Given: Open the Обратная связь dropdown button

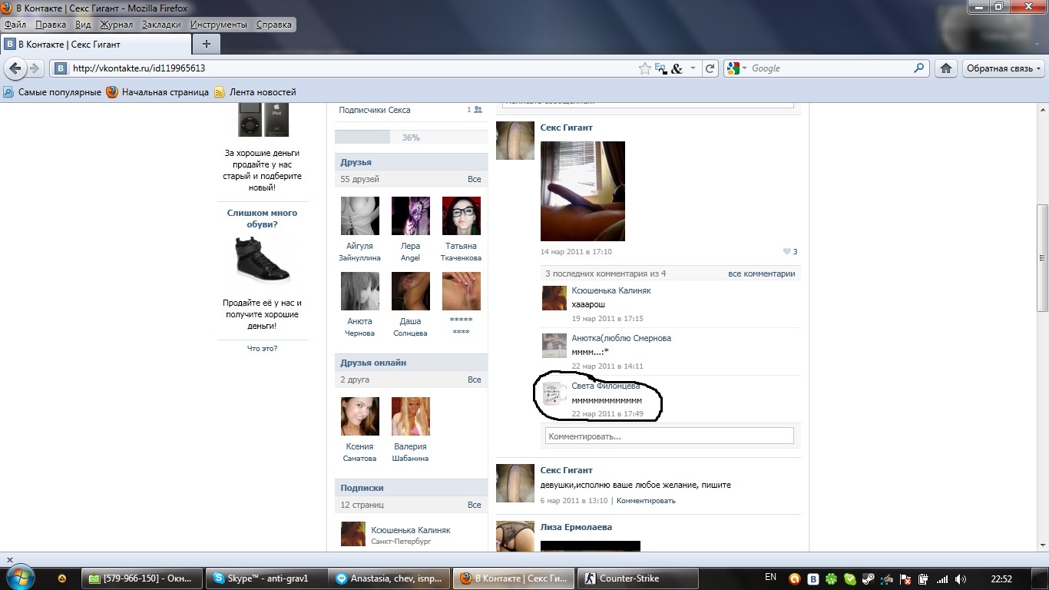Looking at the screenshot, I should coord(1004,68).
